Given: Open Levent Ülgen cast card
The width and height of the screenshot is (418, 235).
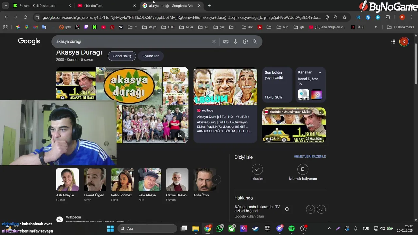Looking at the screenshot, I should pyautogui.click(x=95, y=185).
